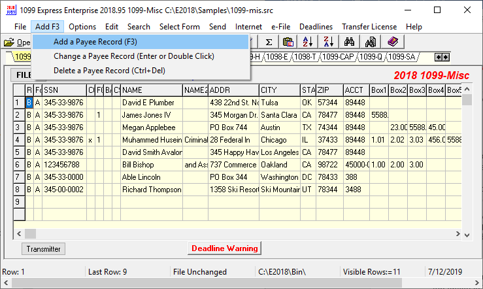483x289 pixels.
Task: Click the ZIP column header
Action: pos(329,90)
